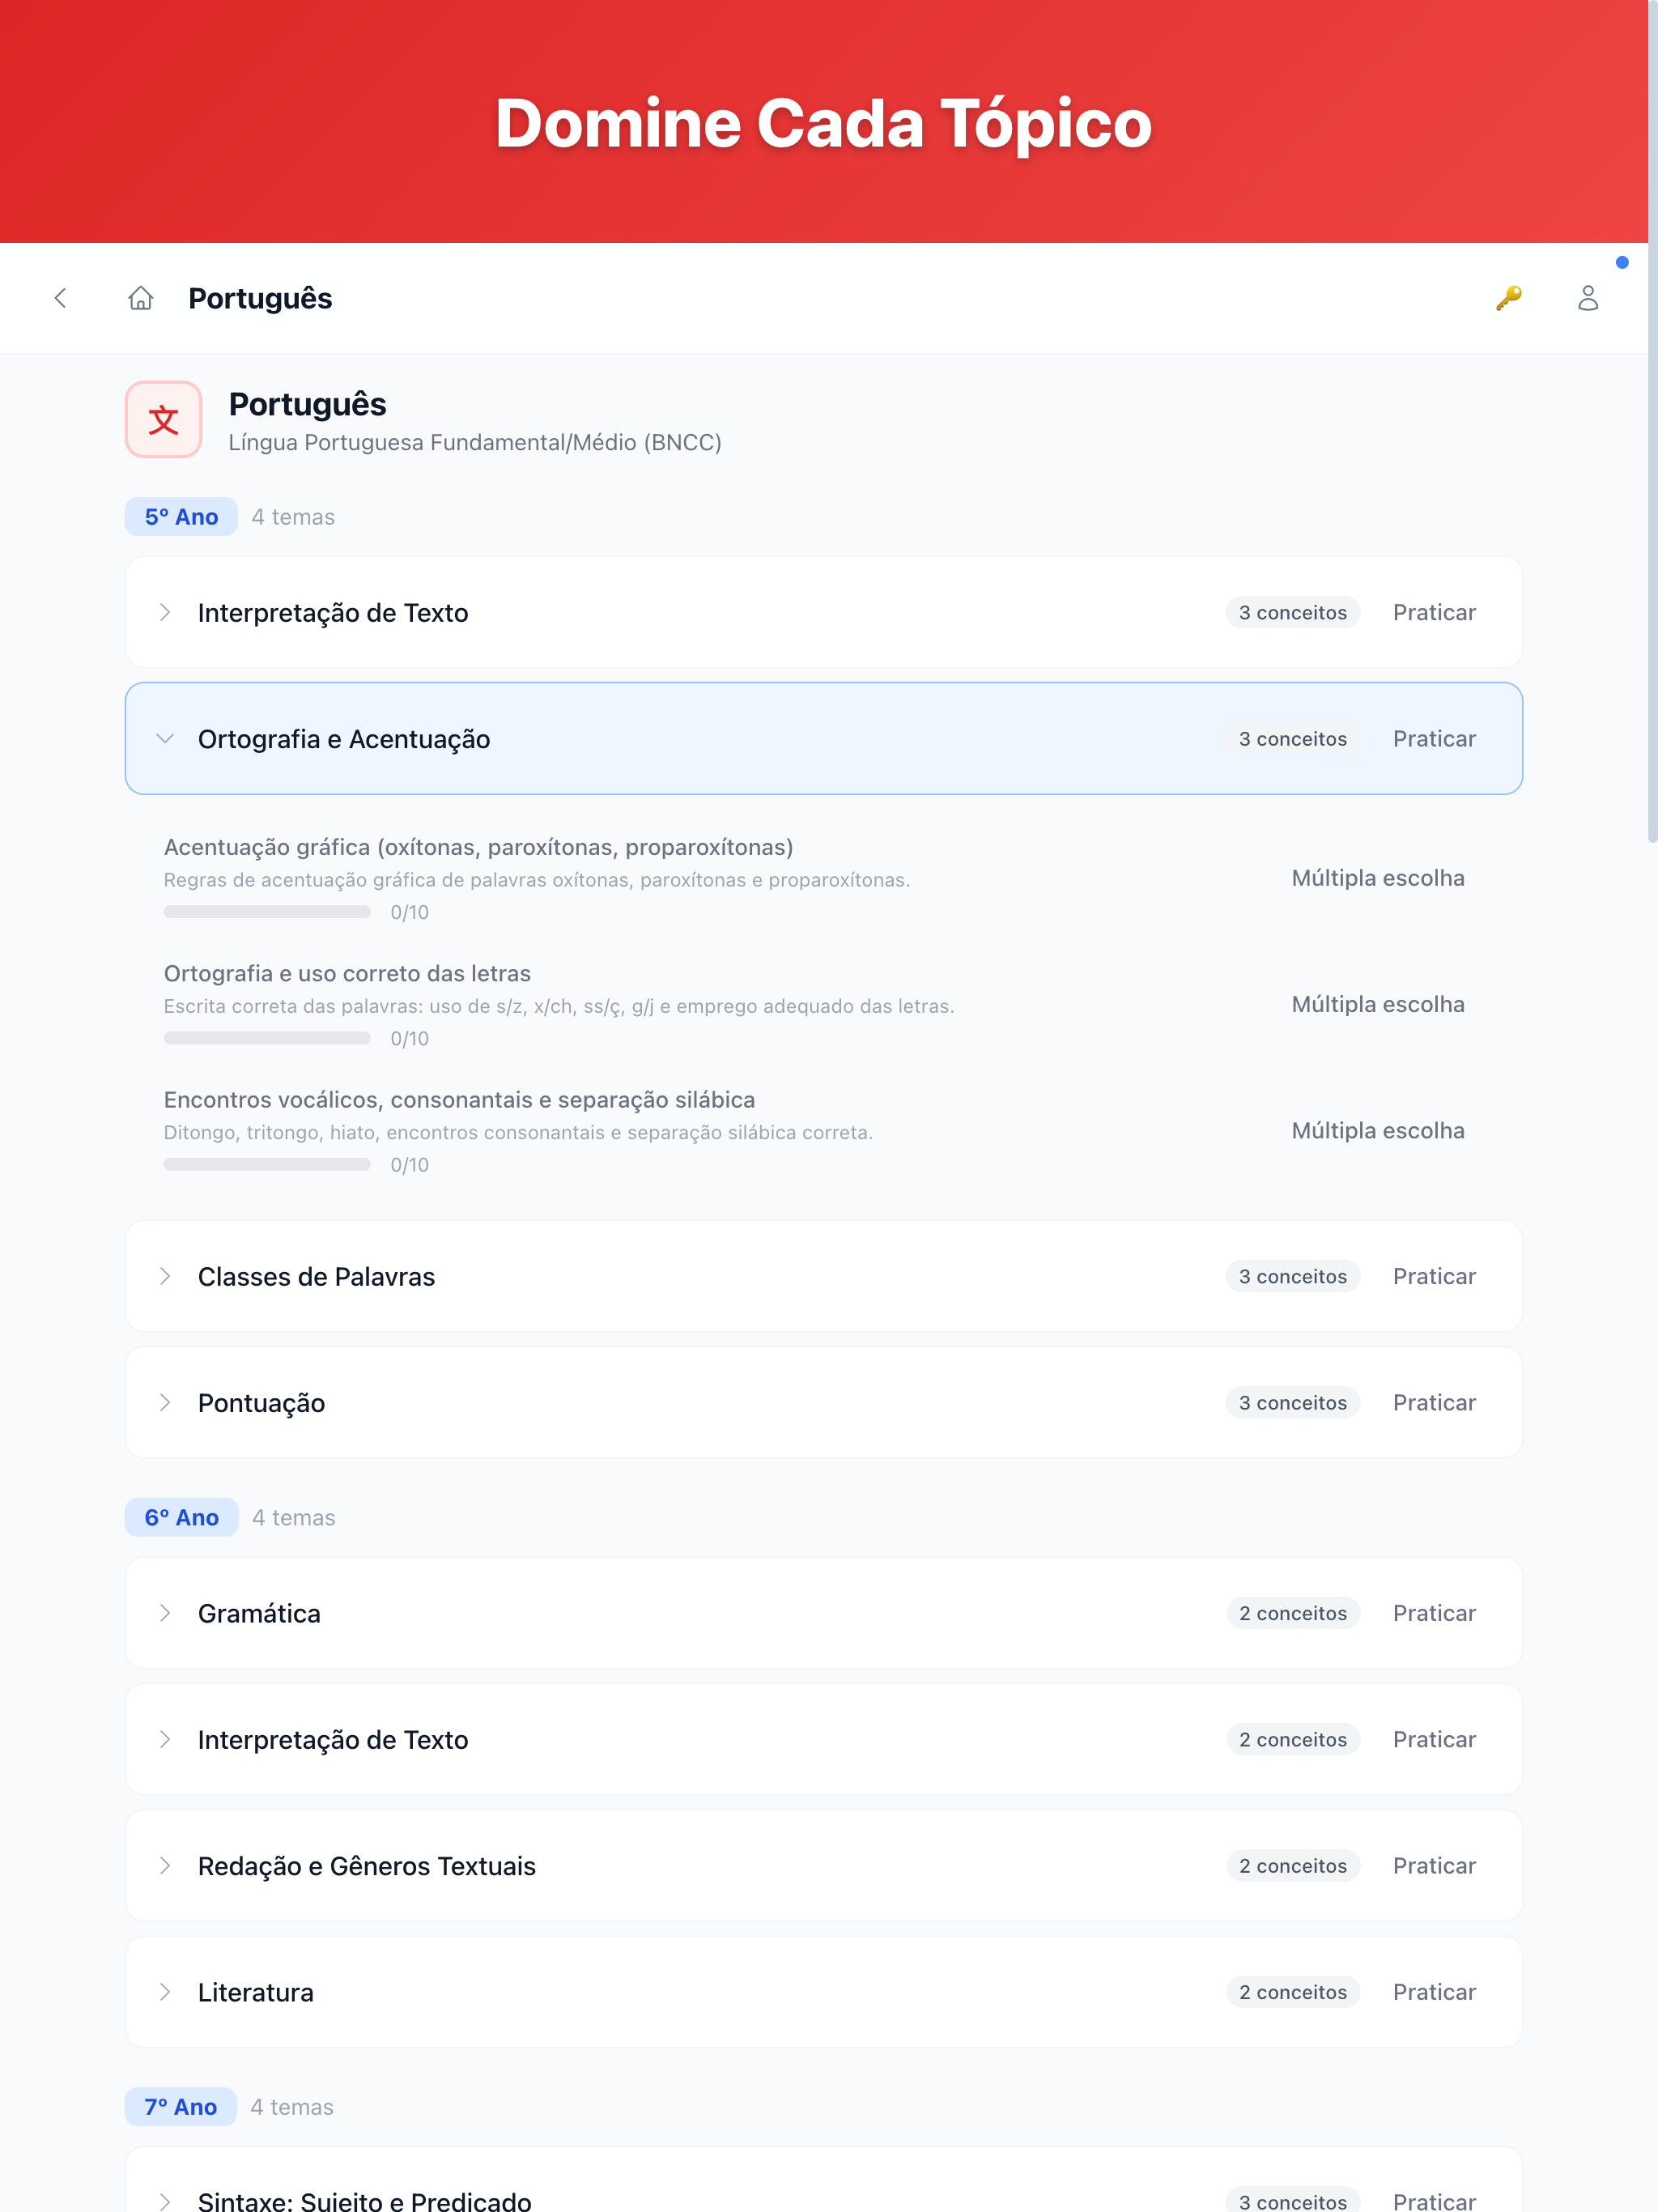The image size is (1658, 2212).
Task: Open the home icon in header
Action: 141,298
